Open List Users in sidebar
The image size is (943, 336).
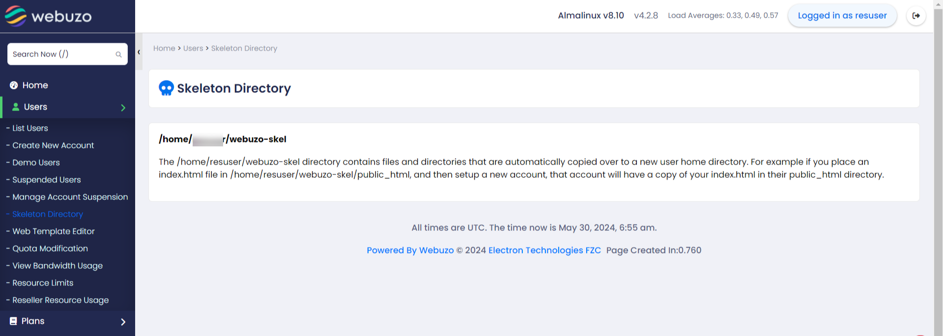30,128
